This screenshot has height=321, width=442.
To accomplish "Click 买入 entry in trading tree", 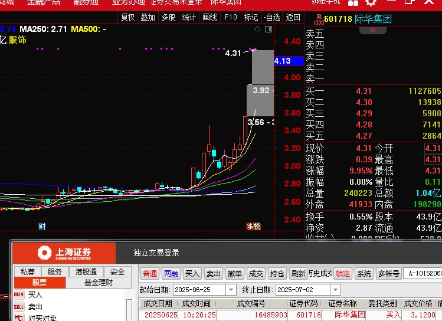I will pyautogui.click(x=35, y=295).
